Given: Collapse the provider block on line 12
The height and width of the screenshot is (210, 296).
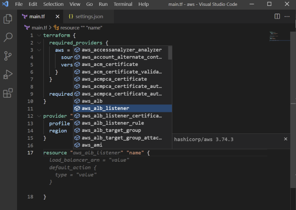Looking at the screenshot, I should coord(39,116).
